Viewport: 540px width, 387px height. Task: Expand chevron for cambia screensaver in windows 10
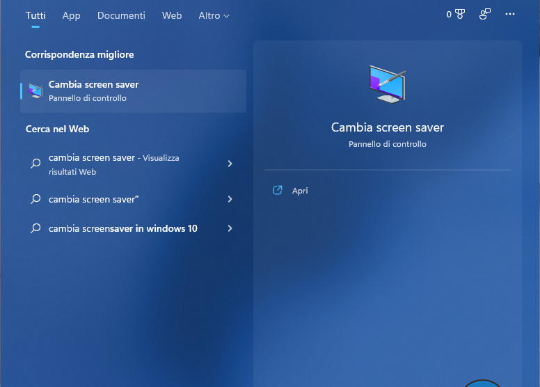click(230, 228)
